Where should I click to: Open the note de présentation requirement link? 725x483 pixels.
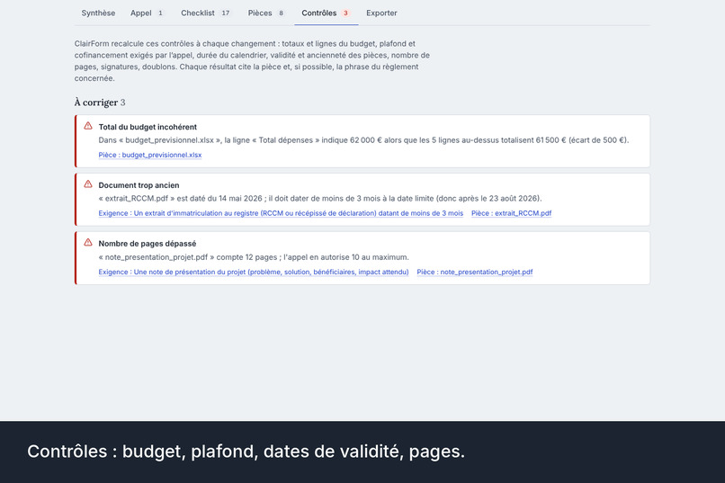pyautogui.click(x=254, y=272)
